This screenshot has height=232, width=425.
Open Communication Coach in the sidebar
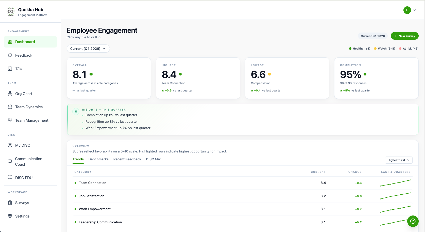coord(30,161)
